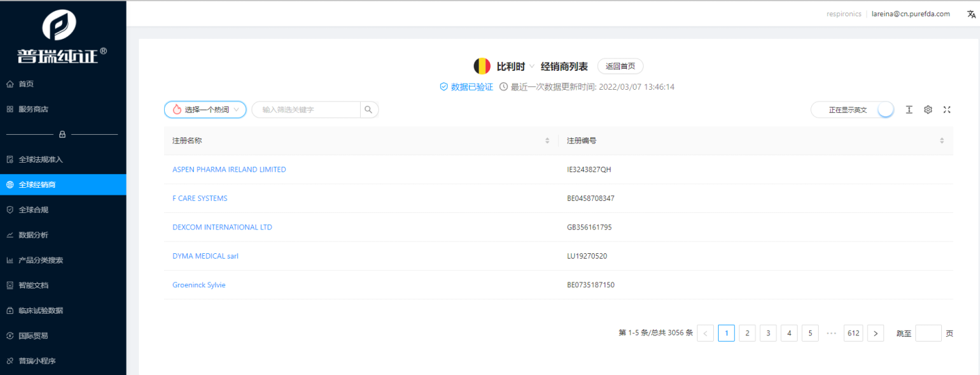Screen dimensions: 980x375
Task: Open F CARE SYSTEMS link
Action: coord(200,199)
